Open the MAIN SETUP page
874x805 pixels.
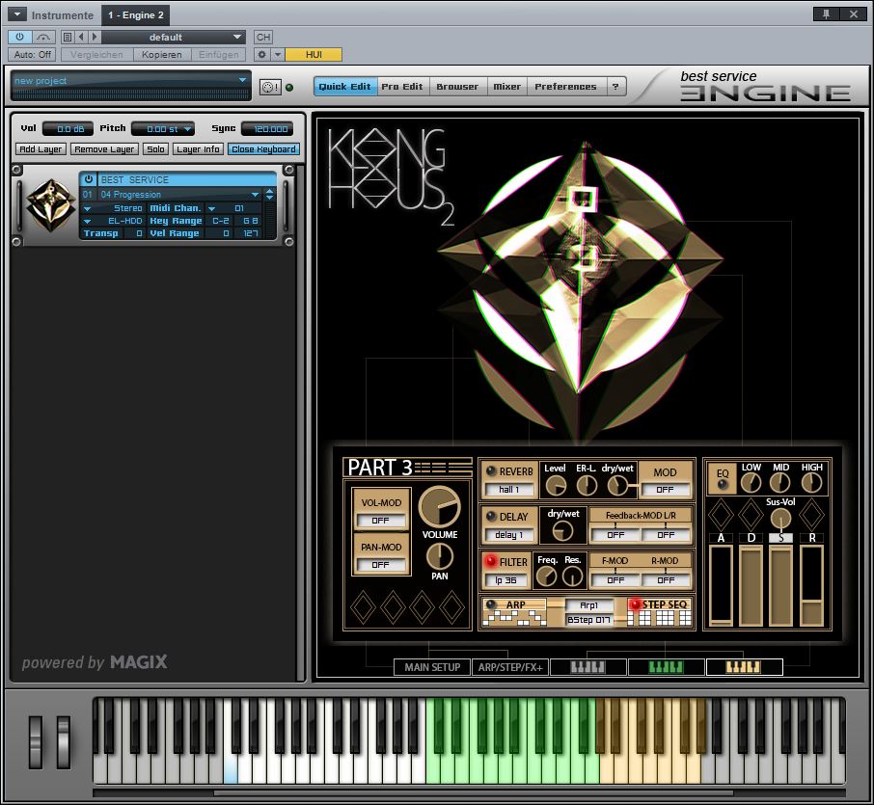(x=432, y=667)
